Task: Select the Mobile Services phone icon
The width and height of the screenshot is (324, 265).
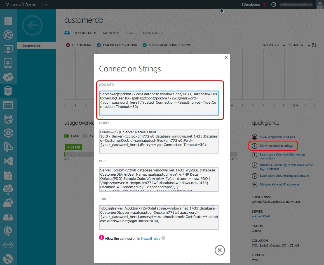Action: pyautogui.click(x=8, y=63)
